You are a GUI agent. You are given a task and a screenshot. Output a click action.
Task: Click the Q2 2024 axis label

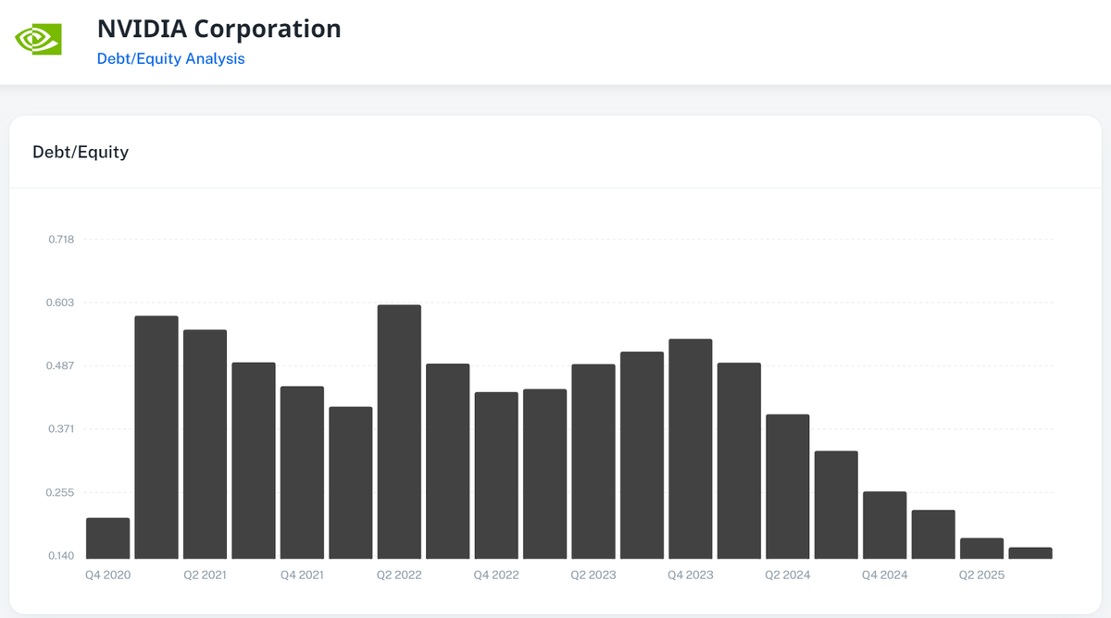(x=787, y=574)
